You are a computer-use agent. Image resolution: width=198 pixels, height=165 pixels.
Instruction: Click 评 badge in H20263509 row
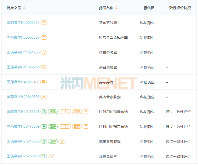click(44, 156)
